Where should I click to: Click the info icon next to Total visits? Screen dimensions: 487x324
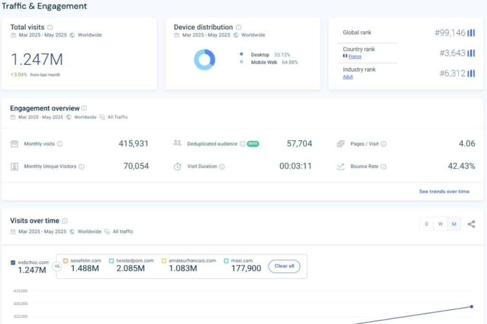coord(50,27)
